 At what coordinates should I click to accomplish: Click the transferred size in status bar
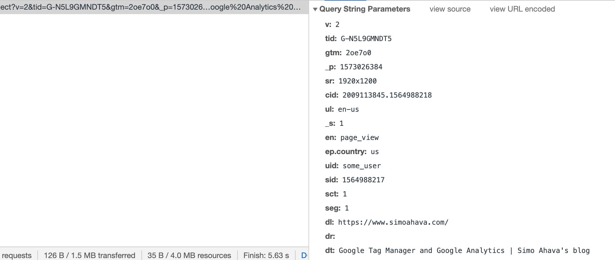pos(89,256)
